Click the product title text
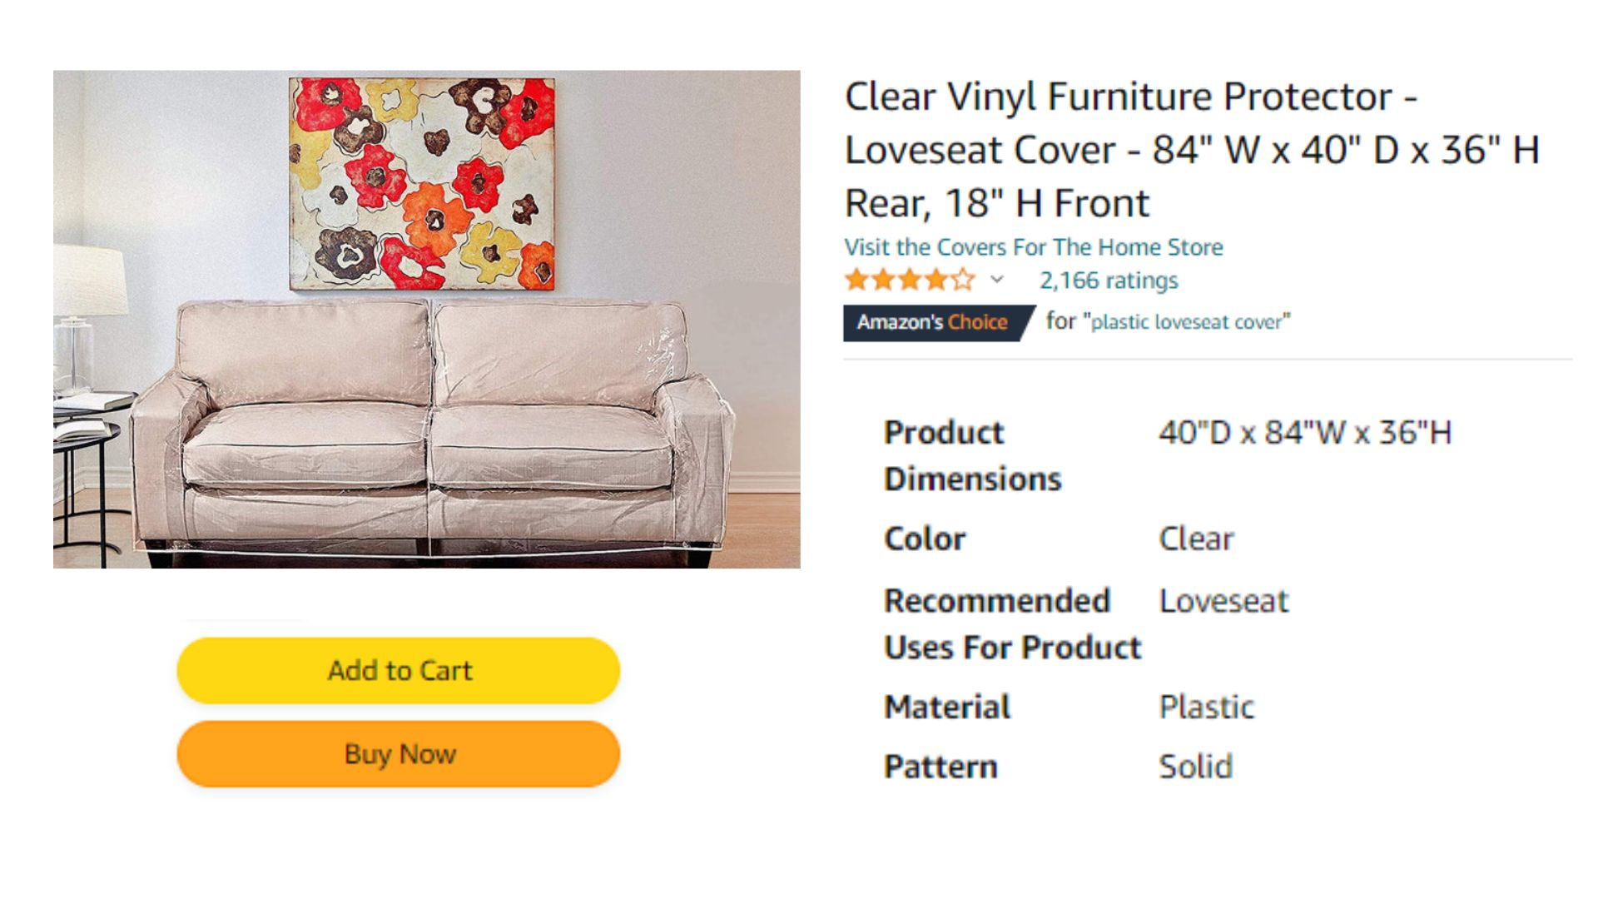Image resolution: width=1598 pixels, height=899 pixels. (x=1192, y=150)
